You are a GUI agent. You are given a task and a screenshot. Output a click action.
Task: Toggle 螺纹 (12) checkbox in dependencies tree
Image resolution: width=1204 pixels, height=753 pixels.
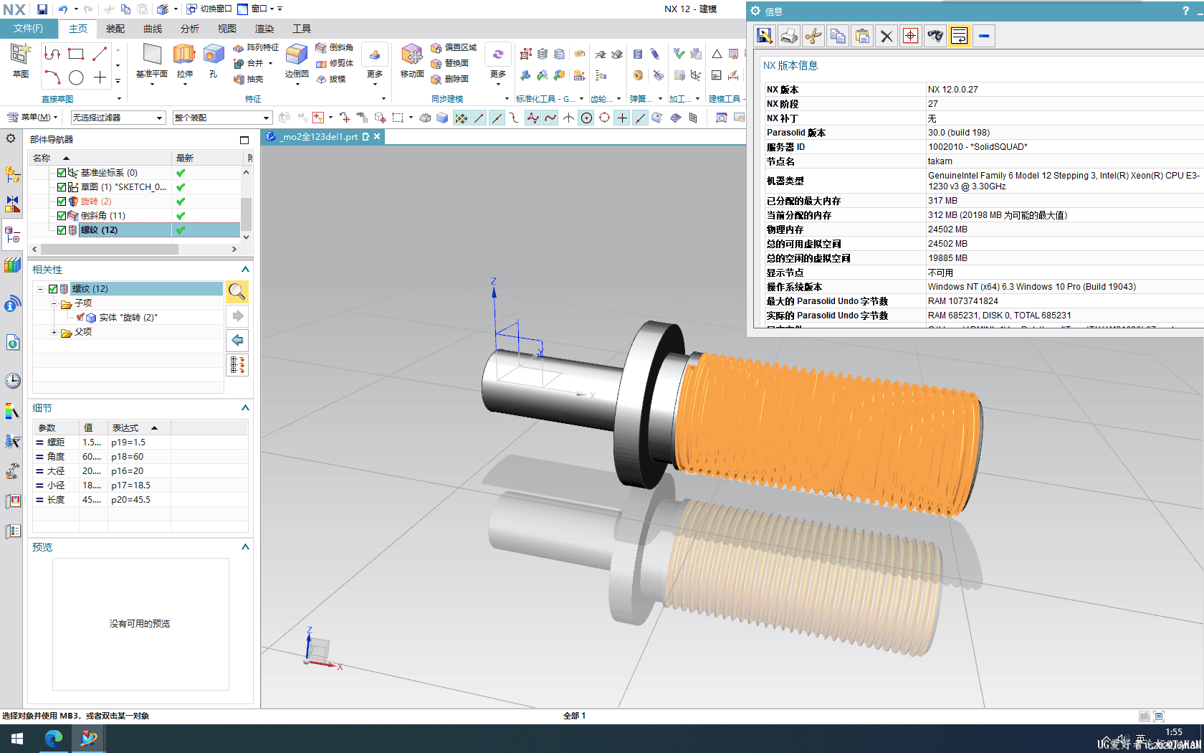53,289
